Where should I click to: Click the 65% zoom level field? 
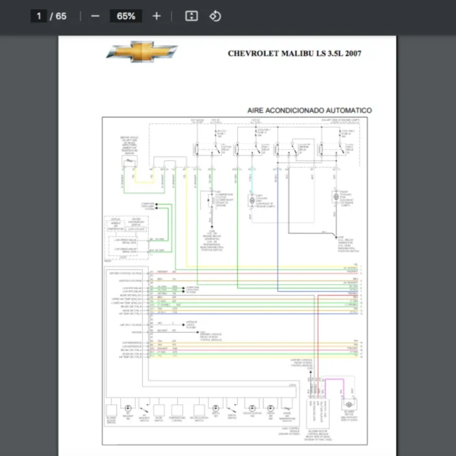pos(125,16)
